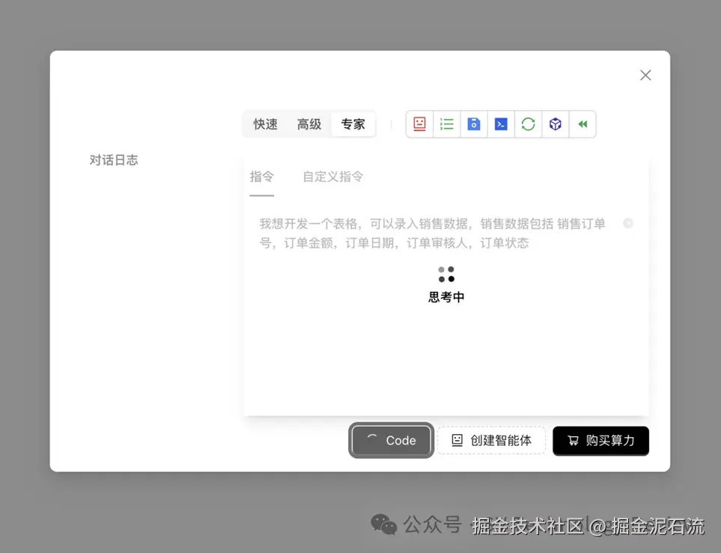Image resolution: width=721 pixels, height=553 pixels.
Task: Clear the prompt text with the small x icon
Action: tap(628, 223)
